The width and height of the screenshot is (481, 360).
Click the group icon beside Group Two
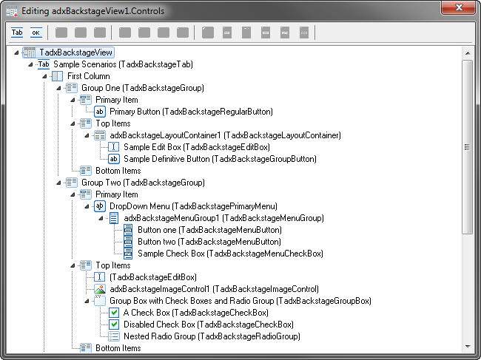[x=72, y=183]
